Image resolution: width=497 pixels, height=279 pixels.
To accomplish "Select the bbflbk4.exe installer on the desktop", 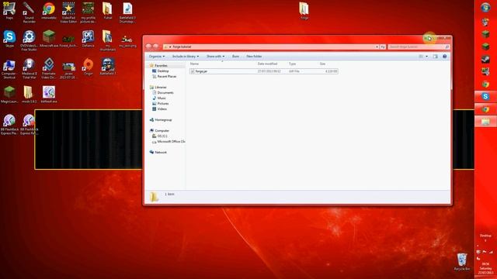I will pos(49,95).
